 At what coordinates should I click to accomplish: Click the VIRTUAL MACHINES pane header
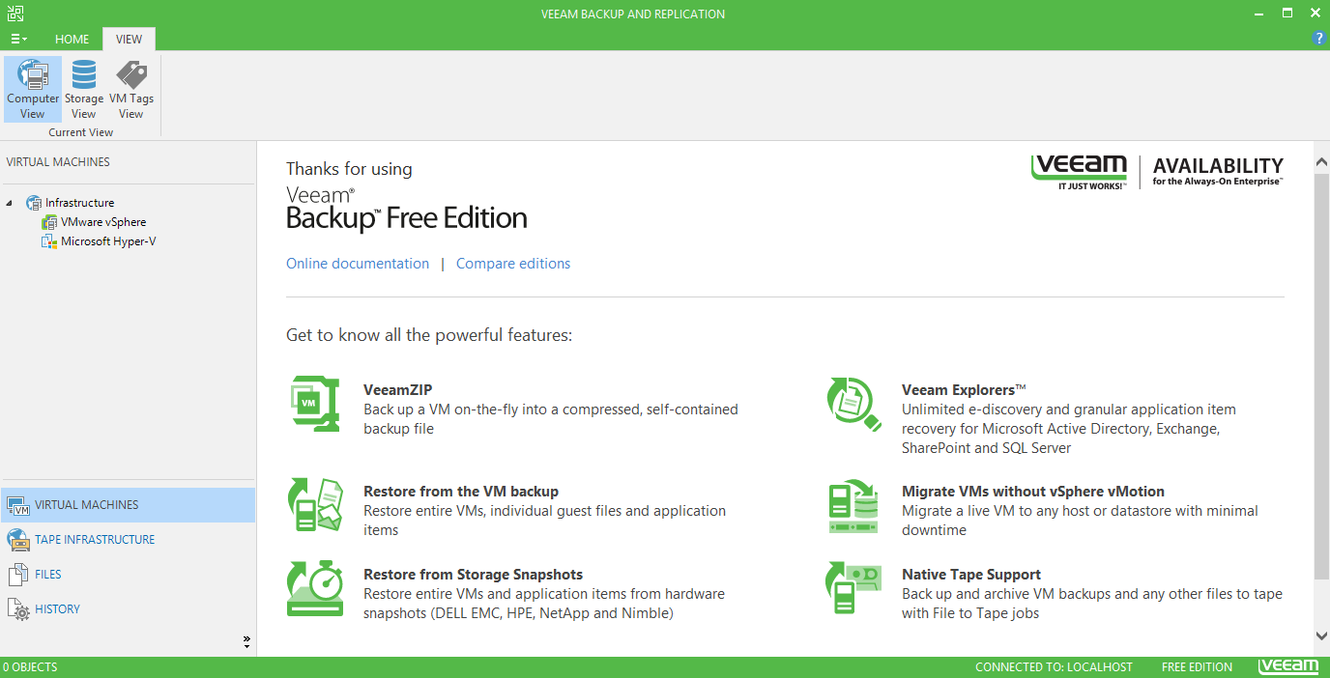58,162
